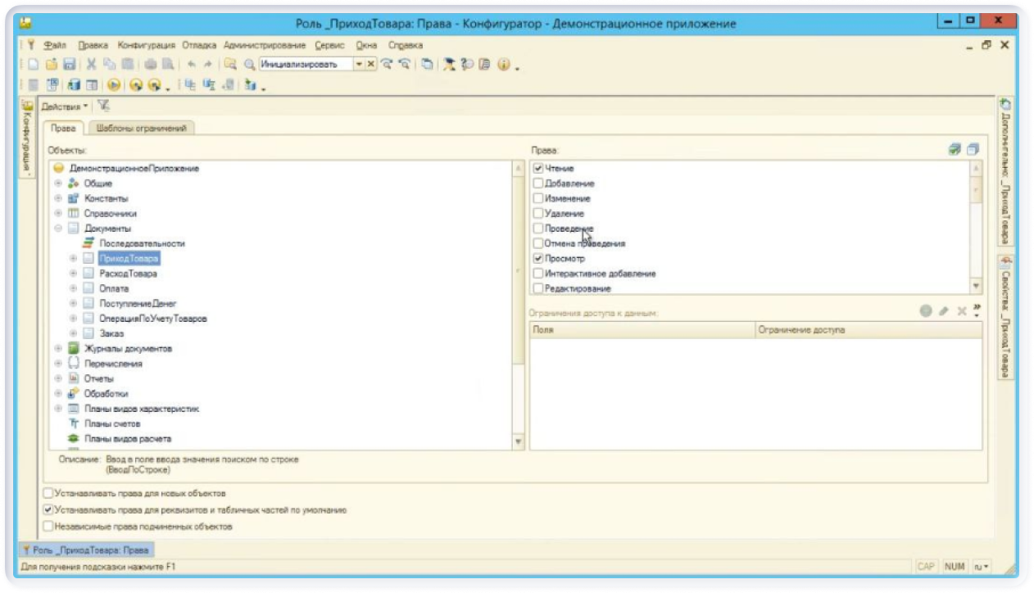Open the Действия dropdown menu

(65, 106)
